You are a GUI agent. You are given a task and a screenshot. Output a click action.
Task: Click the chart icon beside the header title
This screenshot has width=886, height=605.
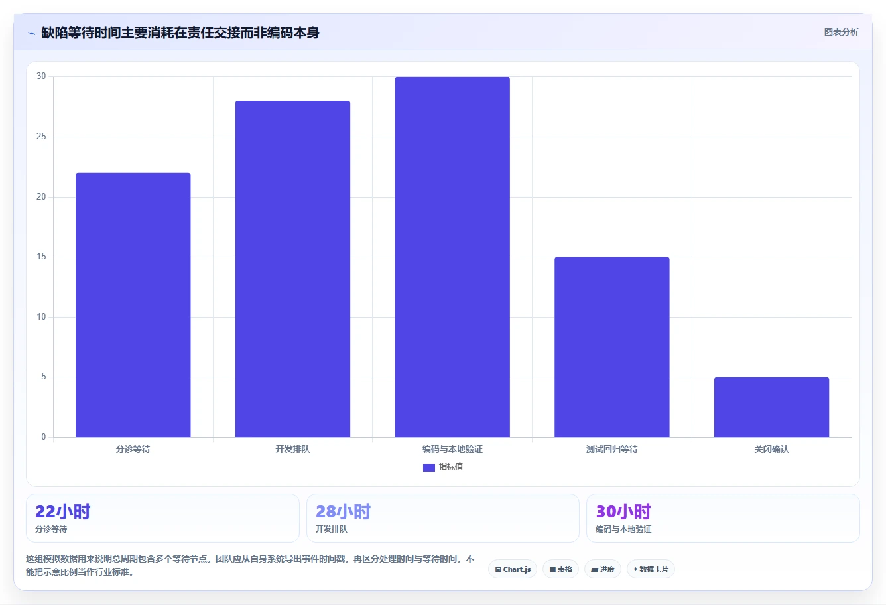point(32,33)
